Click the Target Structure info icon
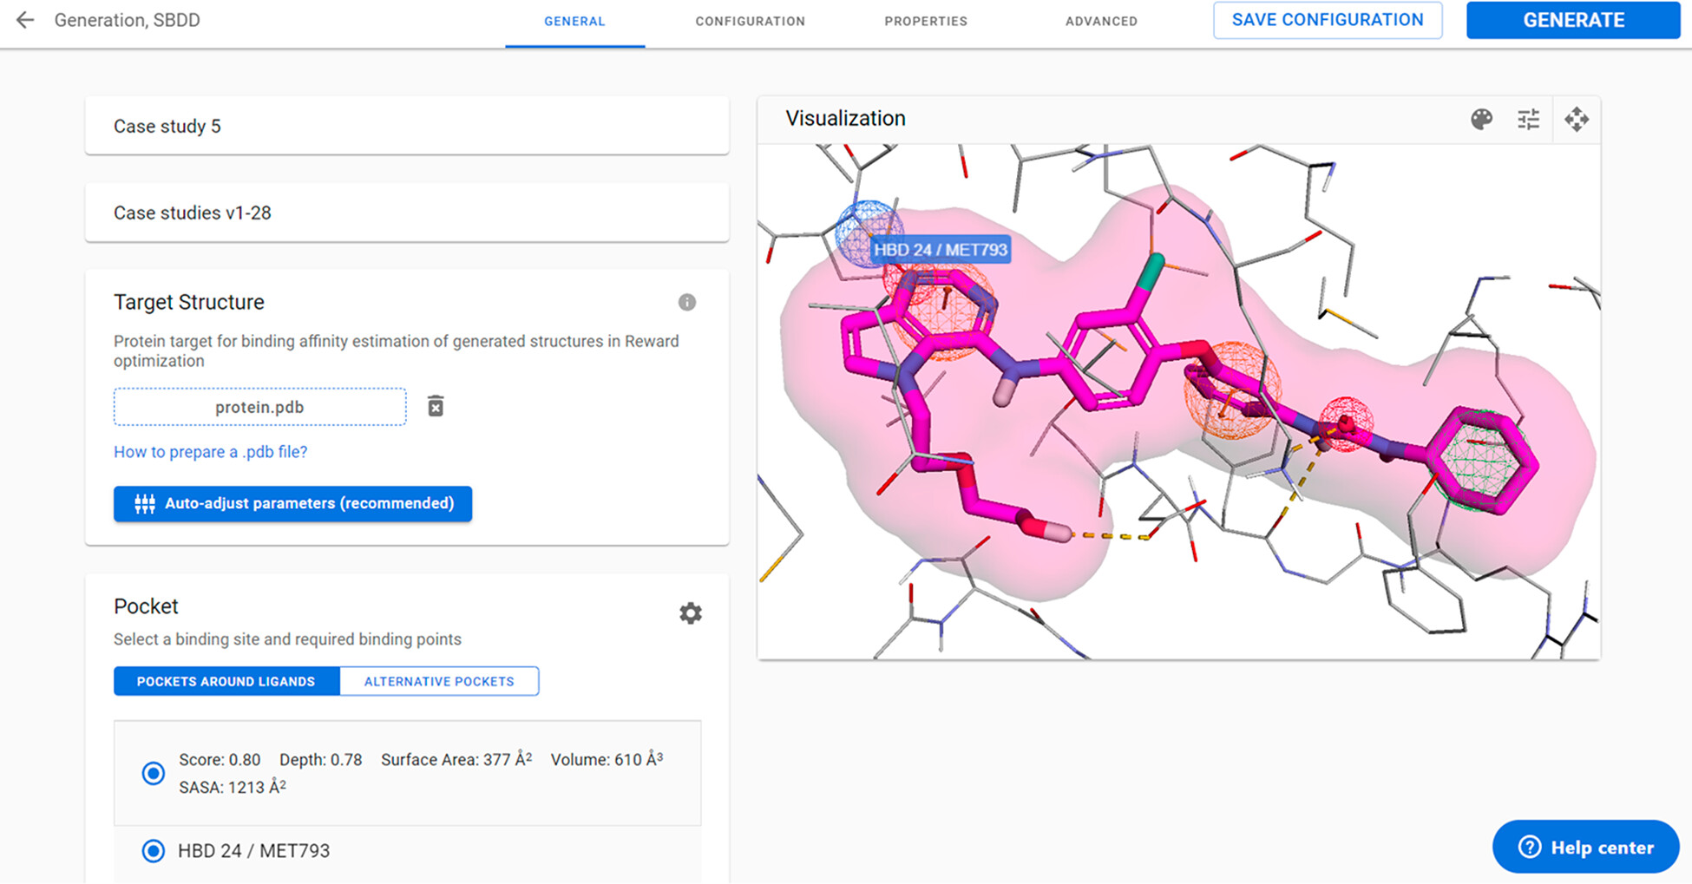This screenshot has width=1692, height=884. 687,302
